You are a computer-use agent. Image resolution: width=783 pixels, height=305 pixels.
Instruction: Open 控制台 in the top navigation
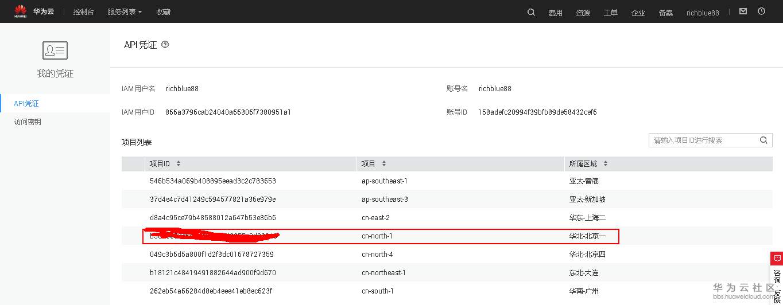pos(84,12)
